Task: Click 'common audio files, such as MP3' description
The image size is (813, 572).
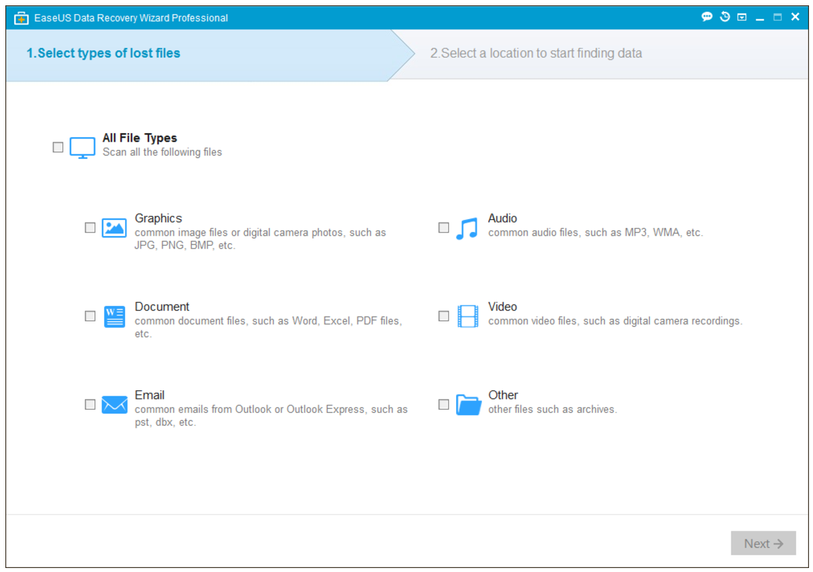Action: [596, 233]
